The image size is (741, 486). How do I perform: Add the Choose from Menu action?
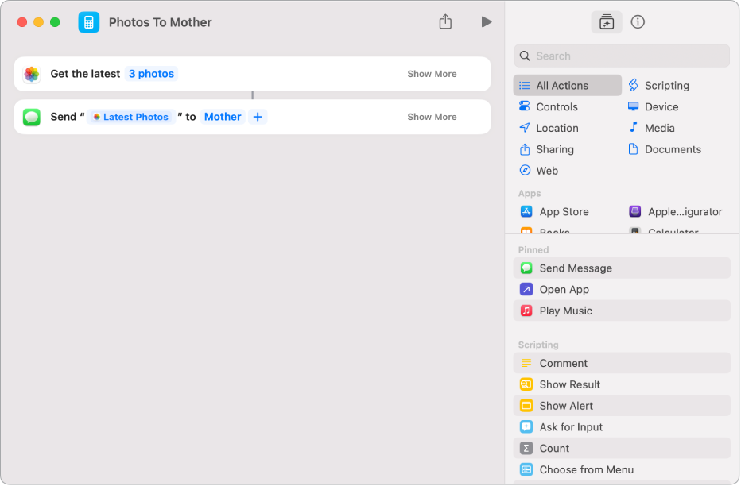click(622, 469)
